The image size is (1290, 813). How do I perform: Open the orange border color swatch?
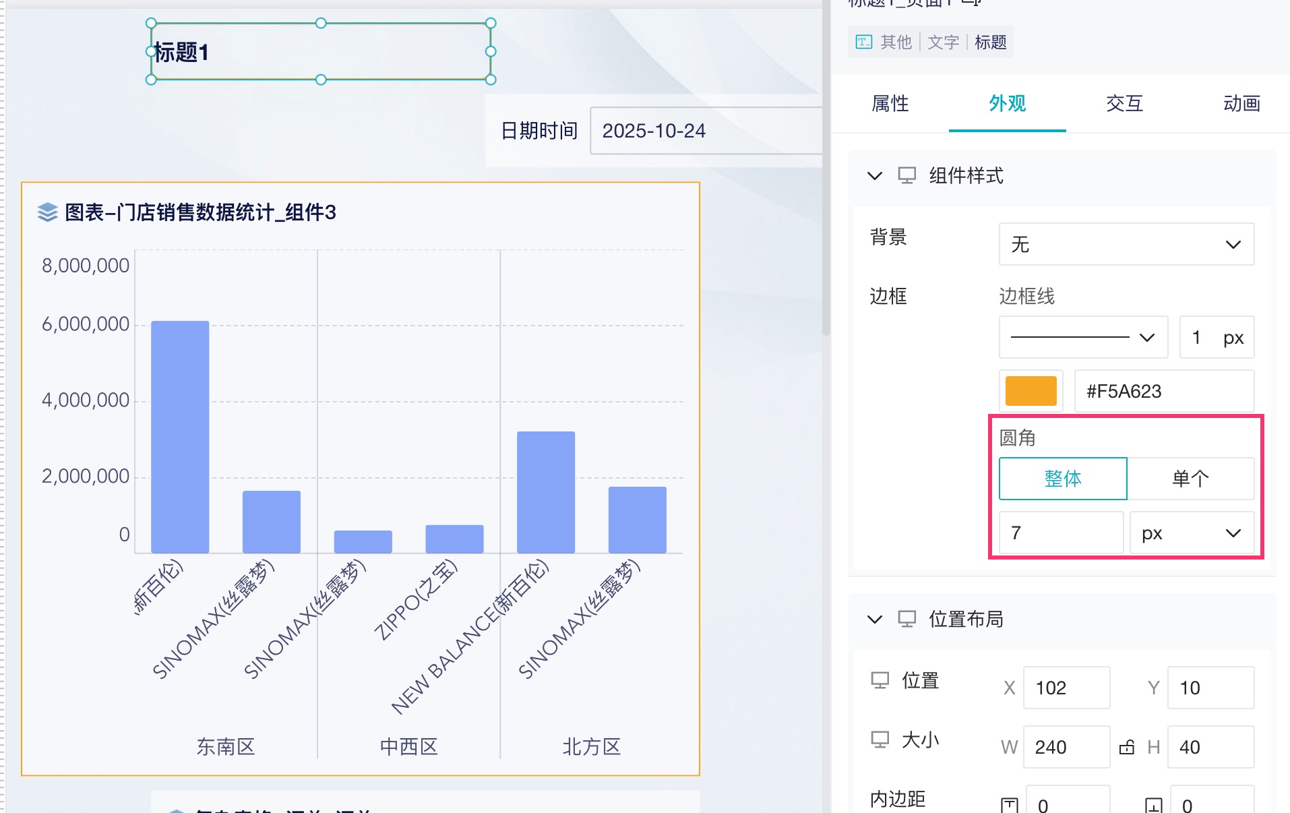1031,391
